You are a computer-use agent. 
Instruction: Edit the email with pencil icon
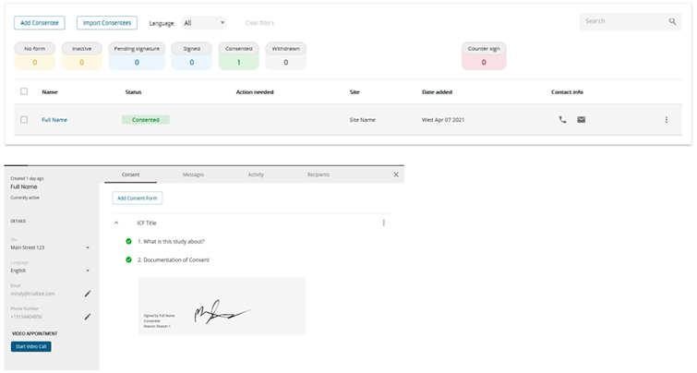[88, 294]
